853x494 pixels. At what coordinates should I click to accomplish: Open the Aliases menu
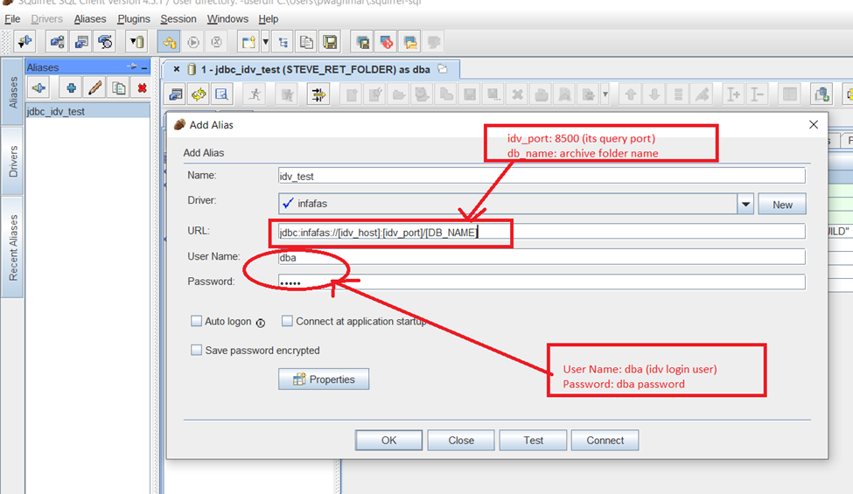click(x=90, y=19)
